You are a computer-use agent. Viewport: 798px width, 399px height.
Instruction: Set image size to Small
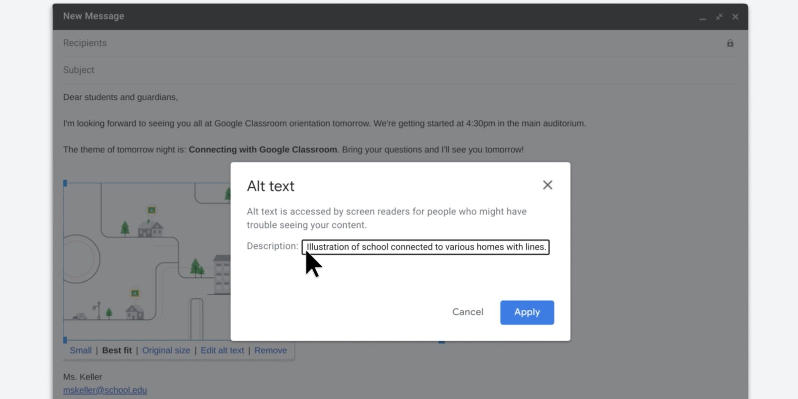tap(81, 350)
